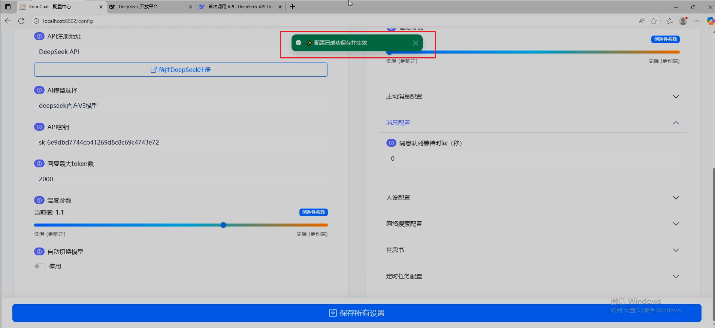Click info icon beside API注册地址
This screenshot has width=715, height=328.
(39, 36)
